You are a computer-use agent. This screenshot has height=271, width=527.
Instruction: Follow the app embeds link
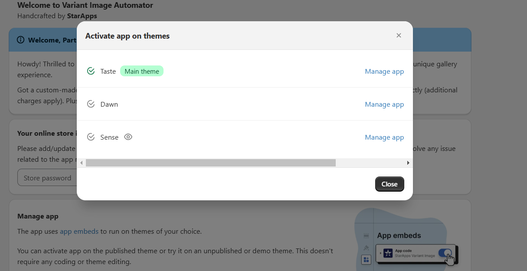coord(79,232)
